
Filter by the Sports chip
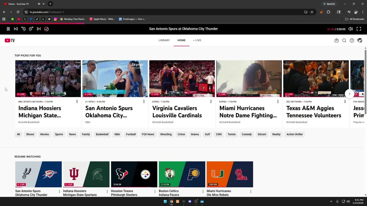pos(59,134)
